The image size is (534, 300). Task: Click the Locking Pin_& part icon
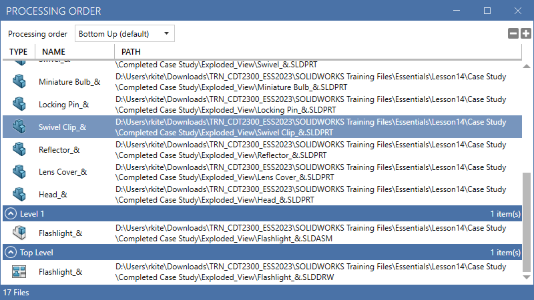tap(19, 104)
